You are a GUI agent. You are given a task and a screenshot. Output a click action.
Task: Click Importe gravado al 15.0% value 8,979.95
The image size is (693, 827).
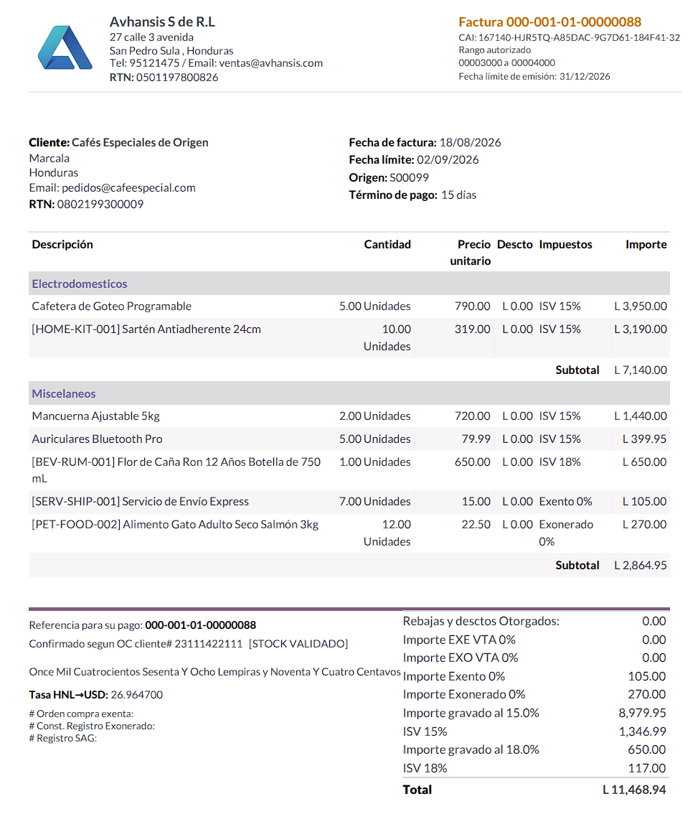coord(642,713)
